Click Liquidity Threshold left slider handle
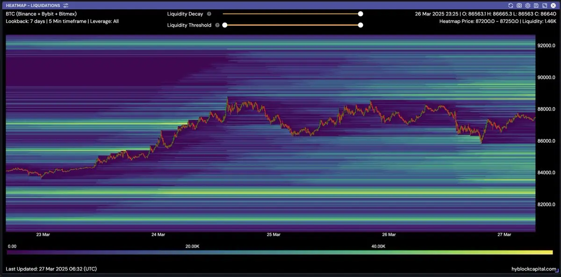The width and height of the screenshot is (561, 277). (224, 25)
